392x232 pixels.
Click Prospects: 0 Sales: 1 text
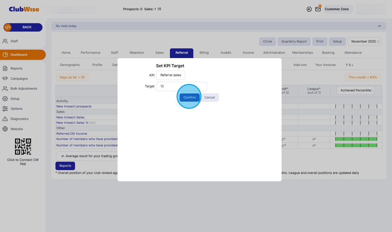pos(142,9)
